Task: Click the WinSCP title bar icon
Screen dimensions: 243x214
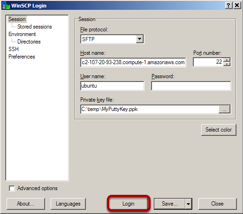Action: coord(6,6)
